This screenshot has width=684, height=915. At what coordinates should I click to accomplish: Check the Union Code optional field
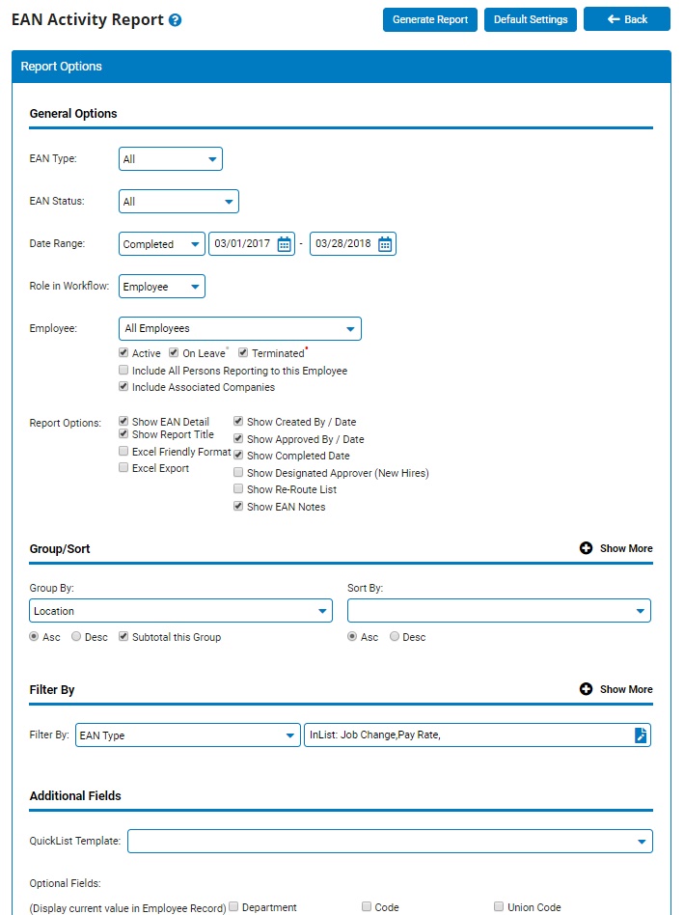pyautogui.click(x=499, y=906)
